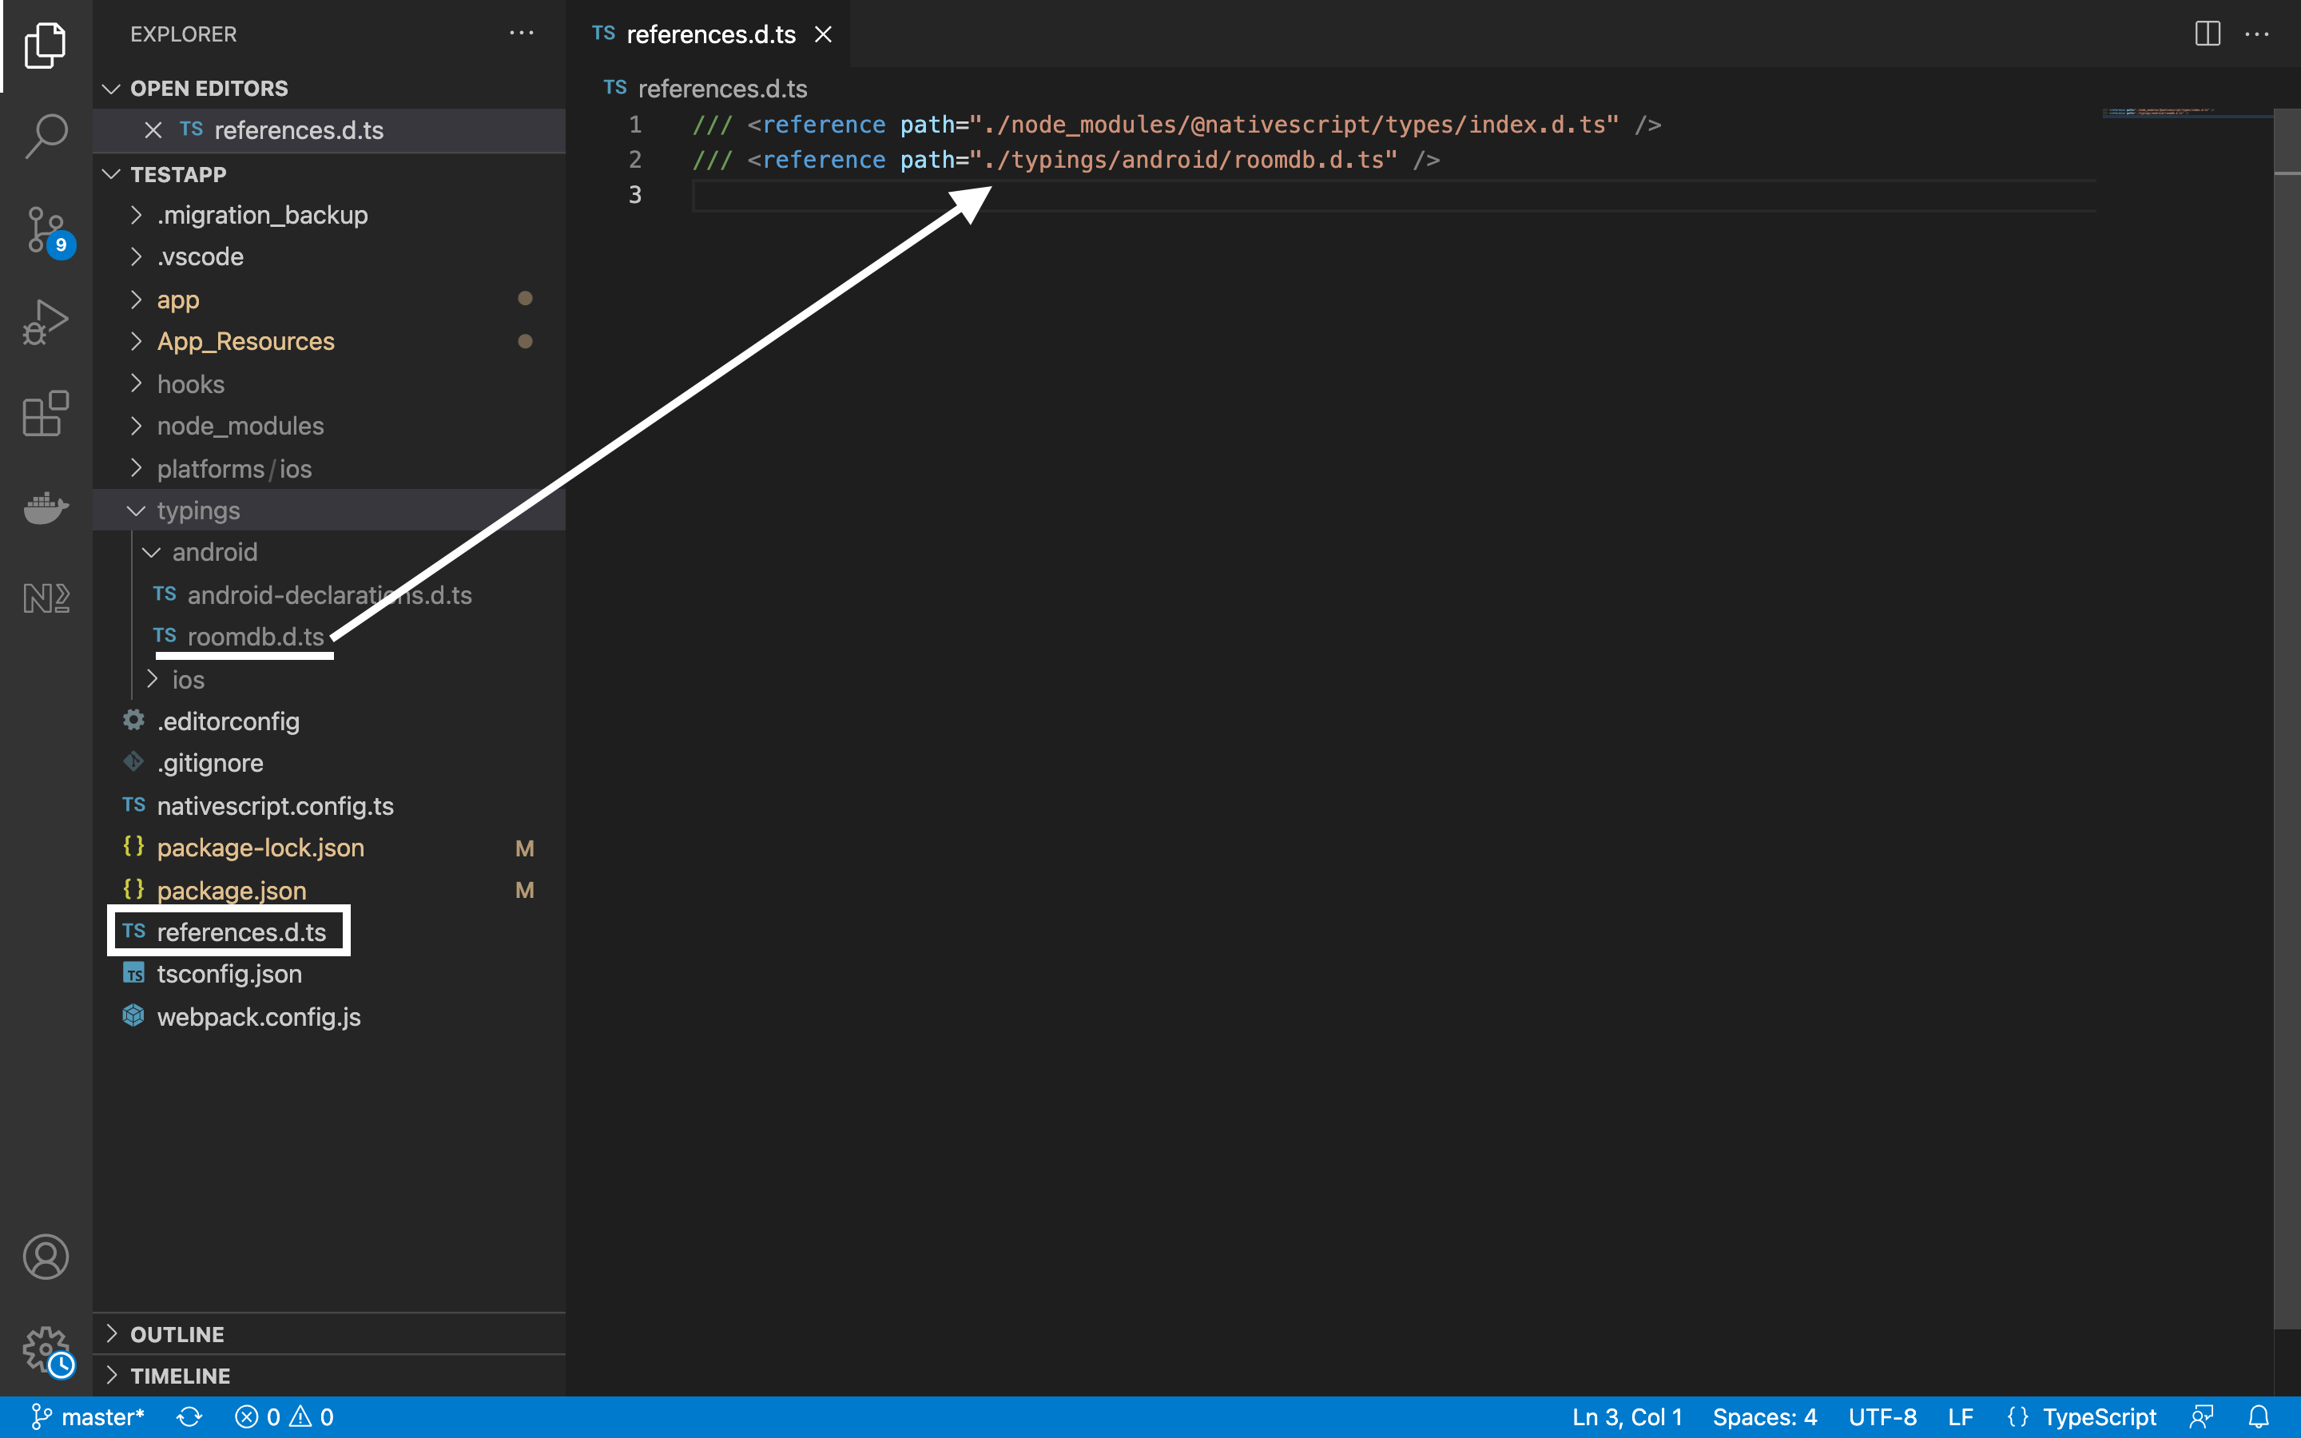The height and width of the screenshot is (1438, 2301).
Task: Expand the OUTLINE panel
Action: [x=329, y=1334]
